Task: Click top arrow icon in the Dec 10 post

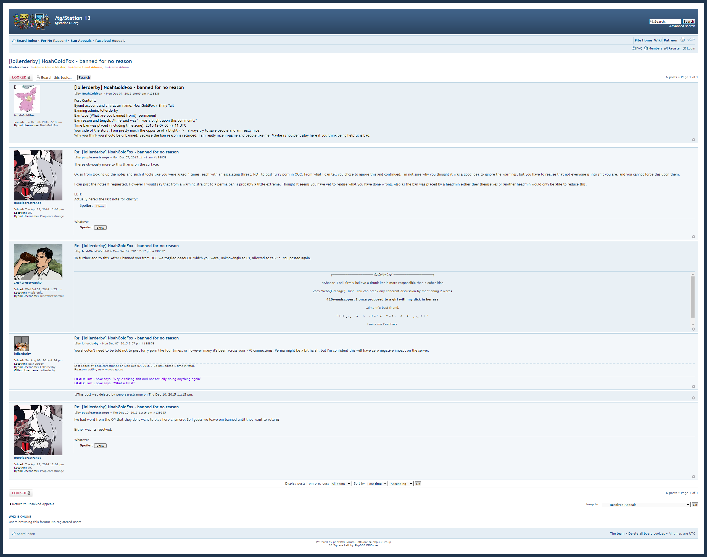Action: click(693, 477)
